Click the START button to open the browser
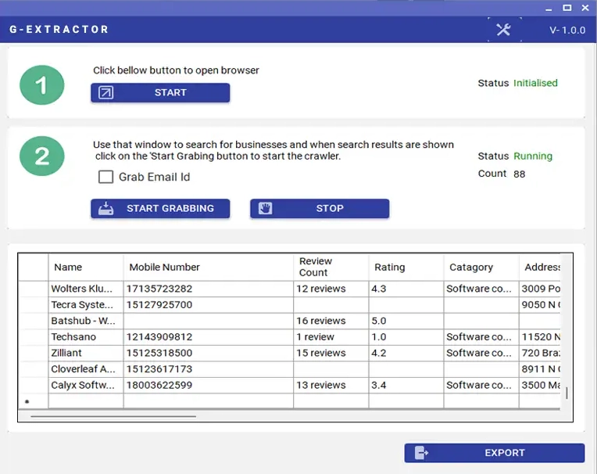This screenshot has height=474, width=597. click(160, 92)
